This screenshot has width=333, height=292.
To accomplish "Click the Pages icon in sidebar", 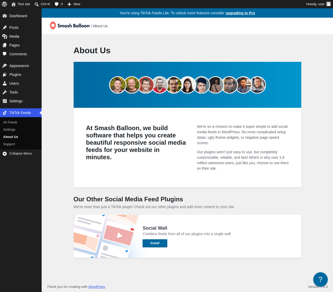I will (5, 45).
